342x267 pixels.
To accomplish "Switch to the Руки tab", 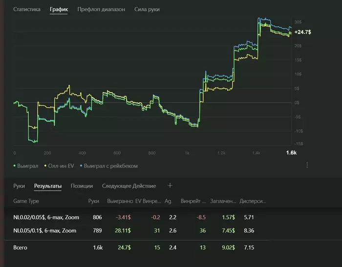I will coord(19,186).
